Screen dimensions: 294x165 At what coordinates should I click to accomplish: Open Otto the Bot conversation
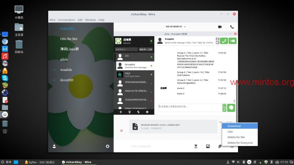pos(69,39)
